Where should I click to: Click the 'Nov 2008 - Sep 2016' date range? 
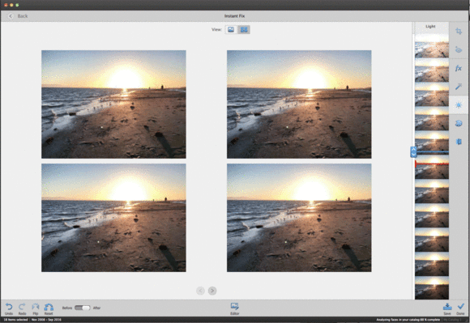click(x=46, y=320)
